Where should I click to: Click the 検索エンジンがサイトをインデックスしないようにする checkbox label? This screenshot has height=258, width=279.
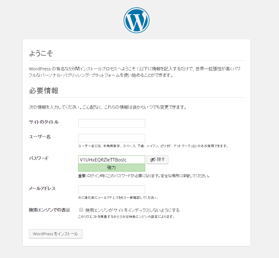[x=132, y=210]
